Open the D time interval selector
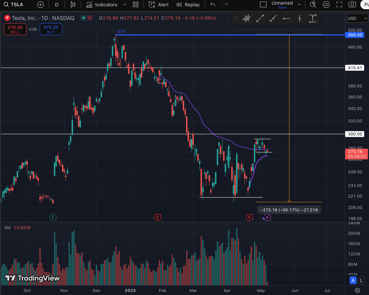This screenshot has height=295, width=369. pyautogui.click(x=57, y=5)
